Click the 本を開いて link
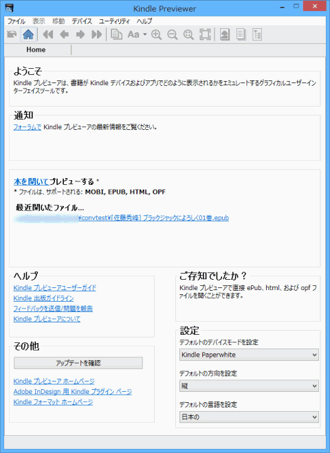This screenshot has width=330, height=453. pyautogui.click(x=31, y=181)
